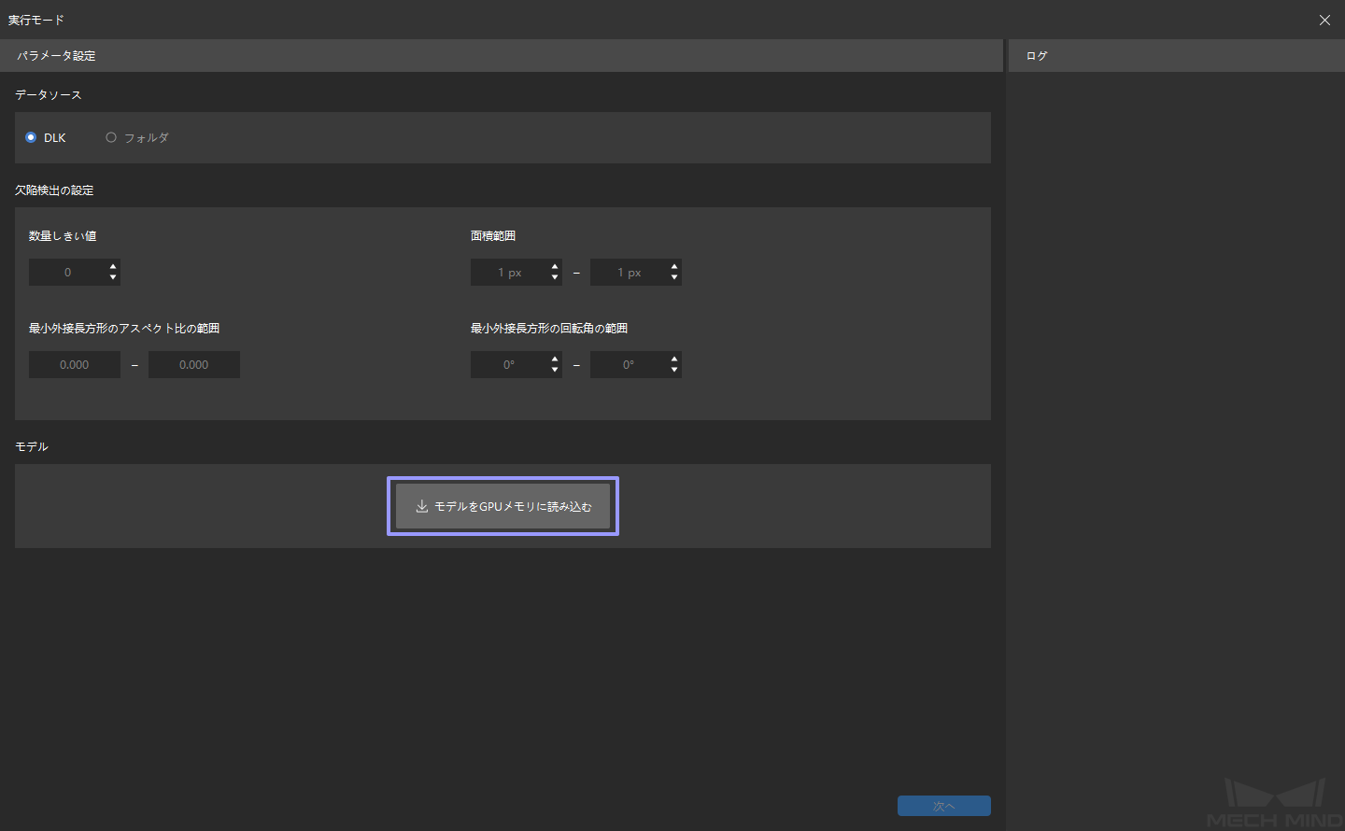Click the 最小外接長方形の回転角の範囲 label
This screenshot has width=1345, height=831.
coord(549,329)
